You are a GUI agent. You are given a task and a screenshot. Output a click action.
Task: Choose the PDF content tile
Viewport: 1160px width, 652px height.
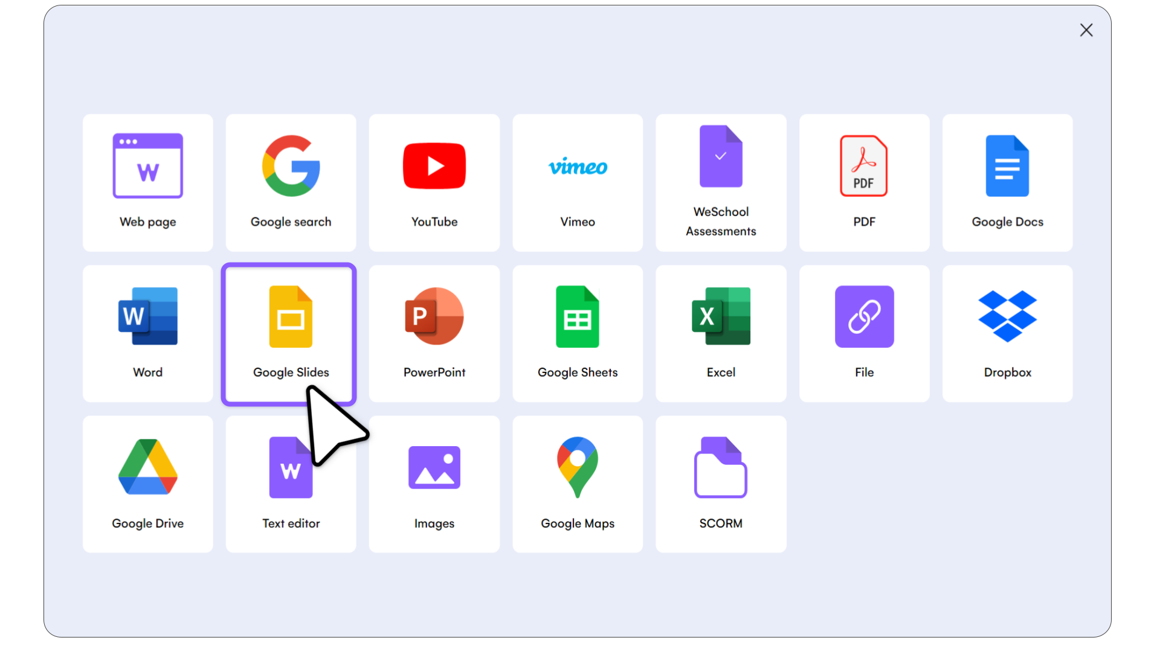[x=865, y=183]
